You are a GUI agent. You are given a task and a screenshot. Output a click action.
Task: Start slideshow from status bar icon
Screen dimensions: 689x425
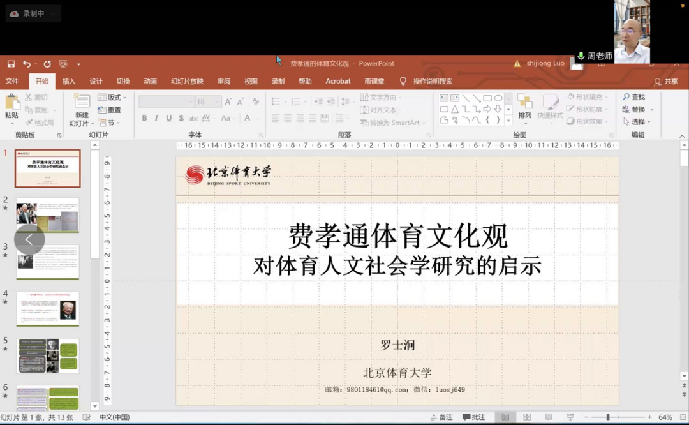coord(570,417)
